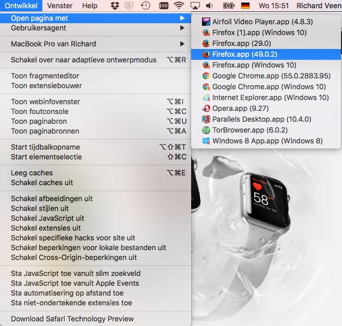Open page with Parallels Desktop.app (10.4.0)

266,119
